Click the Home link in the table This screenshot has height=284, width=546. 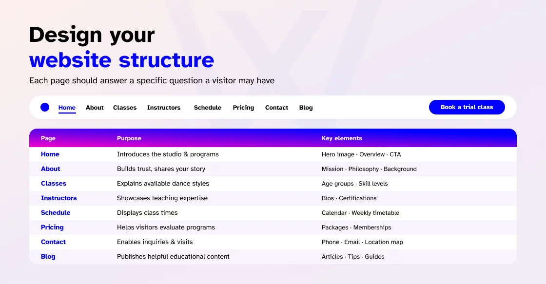[x=50, y=154]
